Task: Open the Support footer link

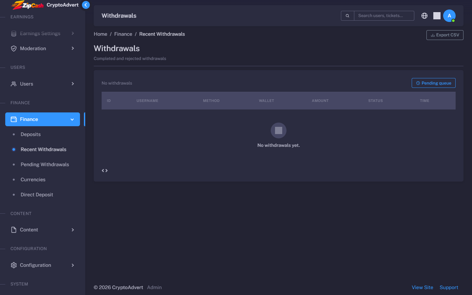Action: [449, 287]
